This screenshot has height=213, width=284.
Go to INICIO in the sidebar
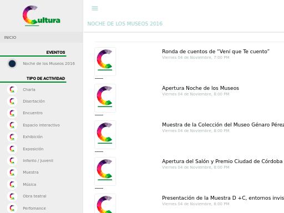[10, 38]
